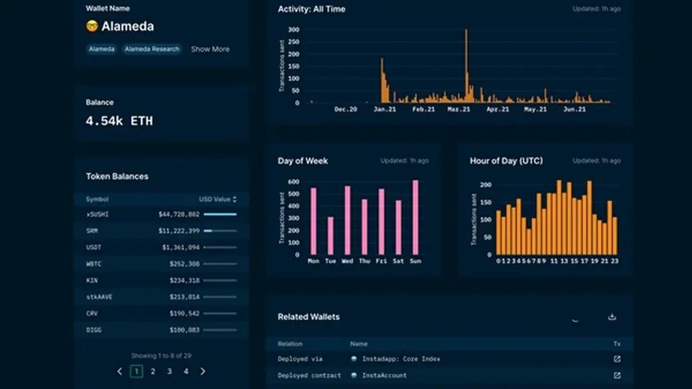The image size is (692, 389).
Task: Click the Alameda Research tag
Action: (152, 49)
